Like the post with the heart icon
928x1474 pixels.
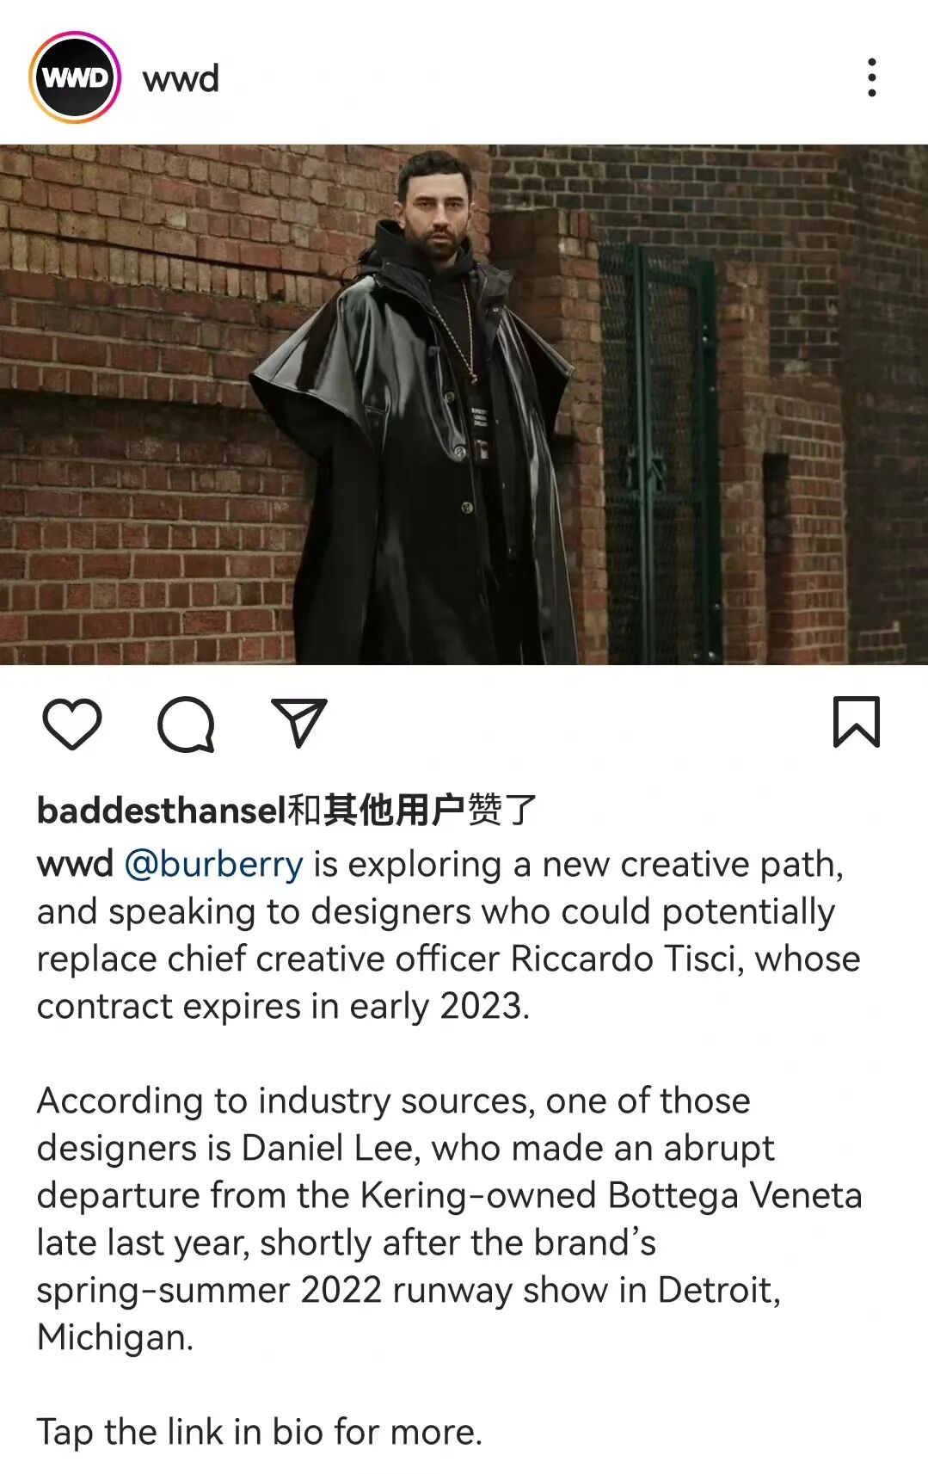[72, 724]
